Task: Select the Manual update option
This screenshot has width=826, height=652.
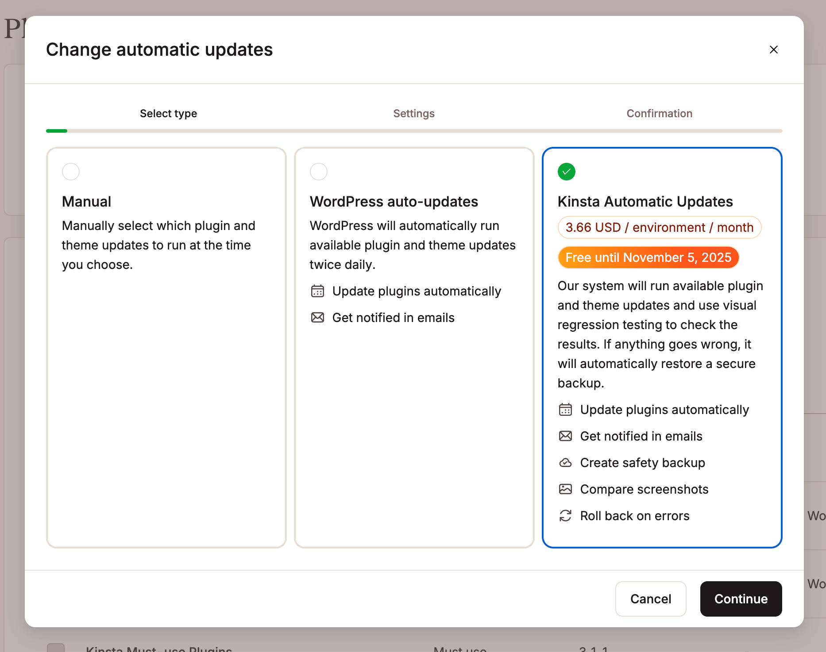Action: (71, 172)
